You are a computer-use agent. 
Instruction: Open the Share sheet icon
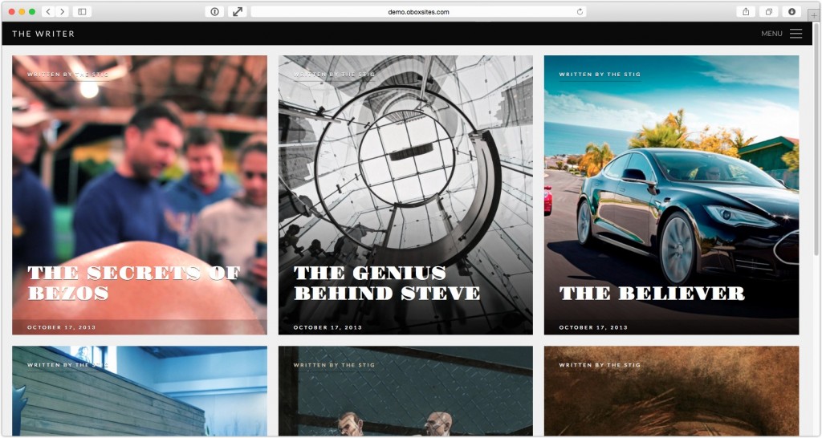(x=746, y=11)
